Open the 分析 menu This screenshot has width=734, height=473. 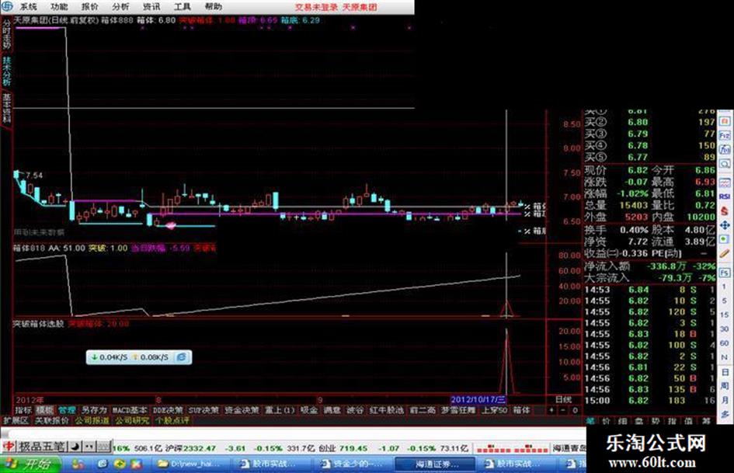120,6
